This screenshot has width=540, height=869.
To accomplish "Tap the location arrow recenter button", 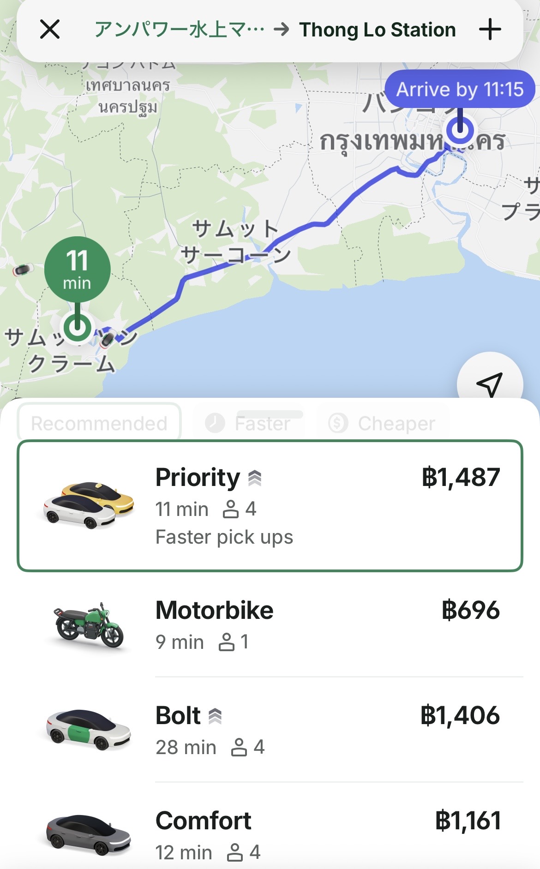I will (489, 382).
